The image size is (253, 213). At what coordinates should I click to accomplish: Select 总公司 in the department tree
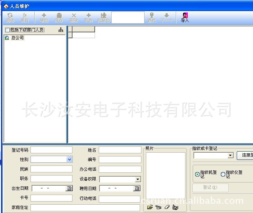[x=17, y=38]
